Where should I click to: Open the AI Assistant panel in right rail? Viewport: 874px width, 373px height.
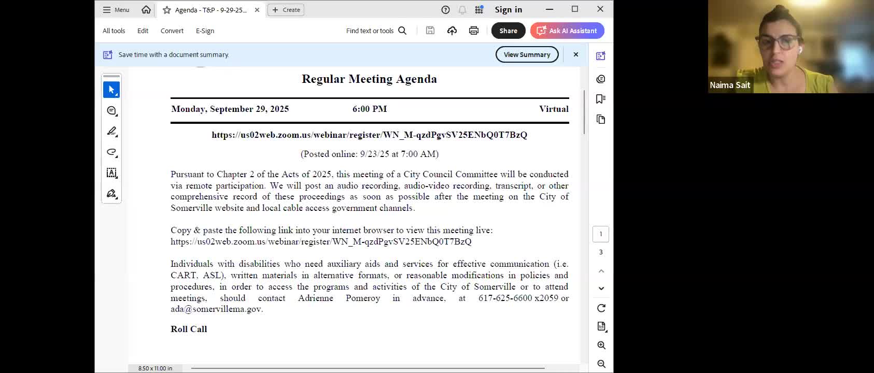click(601, 56)
